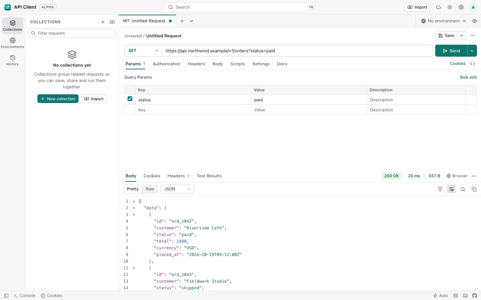
Task: Click the plus icon beside COLLECTIONS heading
Action: 103,22
